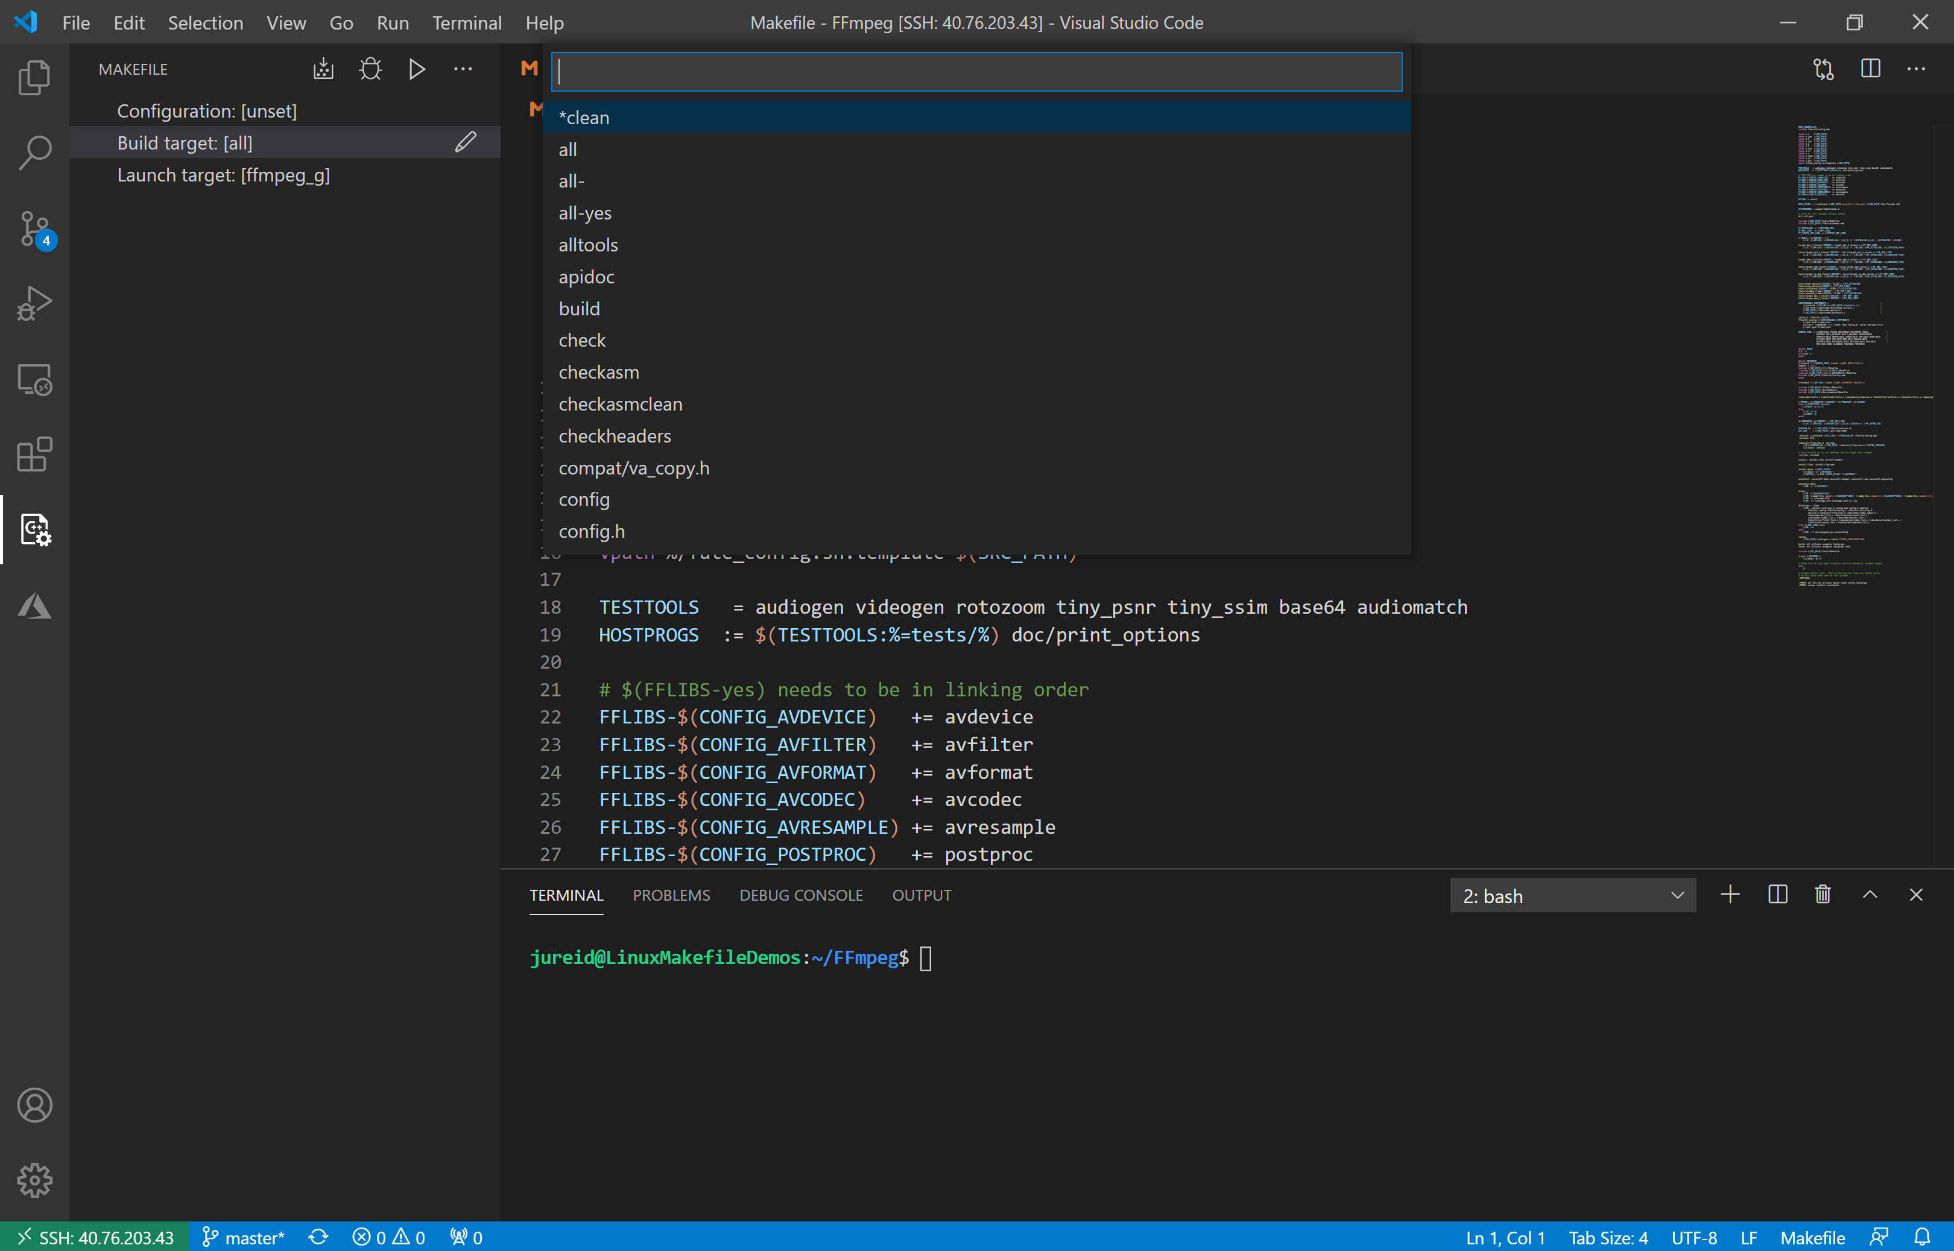Image resolution: width=1954 pixels, height=1251 pixels.
Task: Open the terminal selector dropdown '2: bash'
Action: (1572, 895)
